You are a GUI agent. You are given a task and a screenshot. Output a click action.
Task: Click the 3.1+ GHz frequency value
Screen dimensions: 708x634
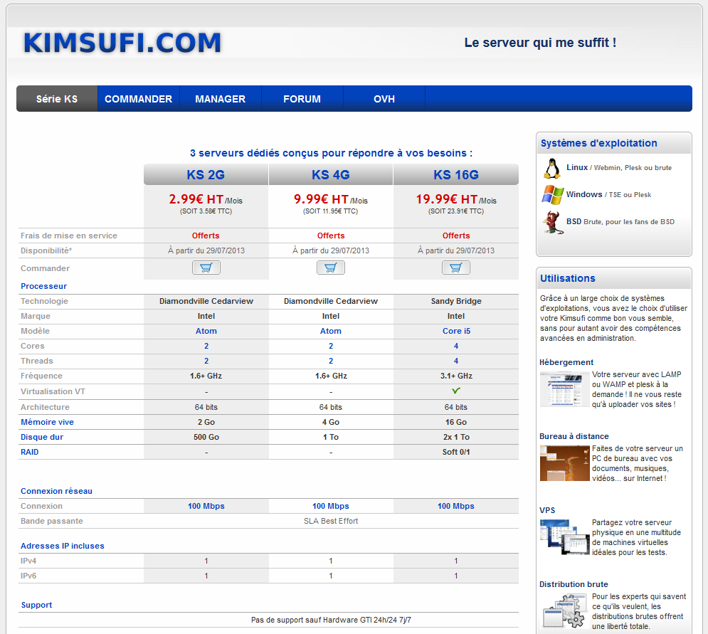(x=456, y=376)
